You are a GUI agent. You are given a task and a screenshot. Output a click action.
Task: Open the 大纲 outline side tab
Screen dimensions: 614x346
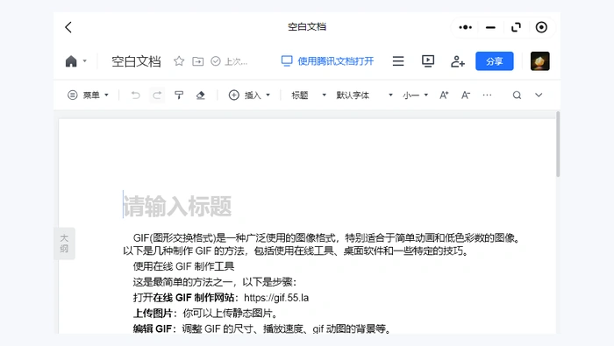[x=64, y=244]
